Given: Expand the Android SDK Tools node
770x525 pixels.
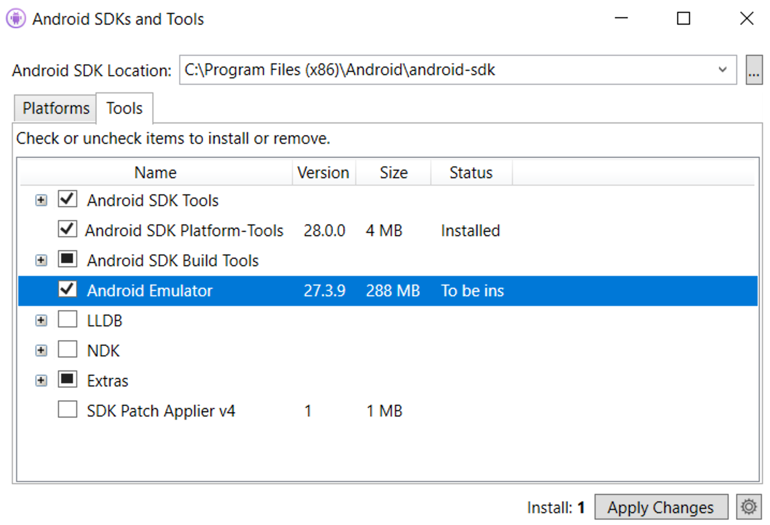Looking at the screenshot, I should (41, 200).
